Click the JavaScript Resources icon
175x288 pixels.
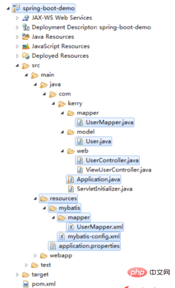point(25,46)
